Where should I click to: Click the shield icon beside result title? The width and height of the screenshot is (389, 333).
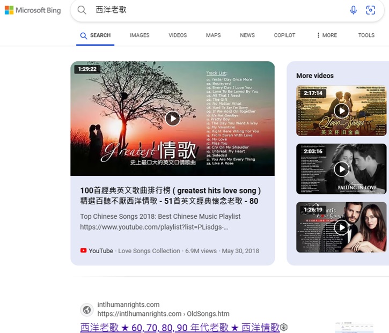tap(284, 328)
